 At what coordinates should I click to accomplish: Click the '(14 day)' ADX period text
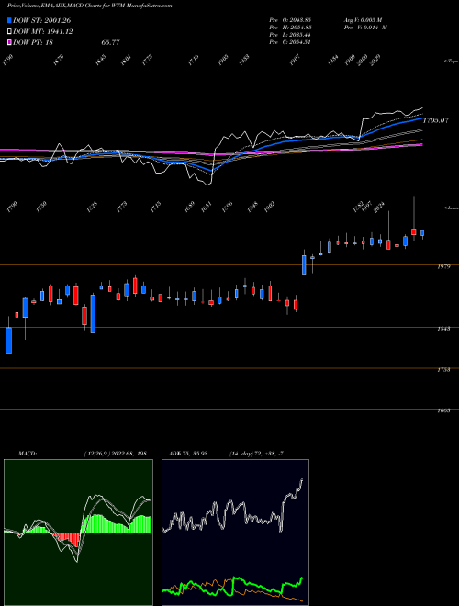pos(241,454)
